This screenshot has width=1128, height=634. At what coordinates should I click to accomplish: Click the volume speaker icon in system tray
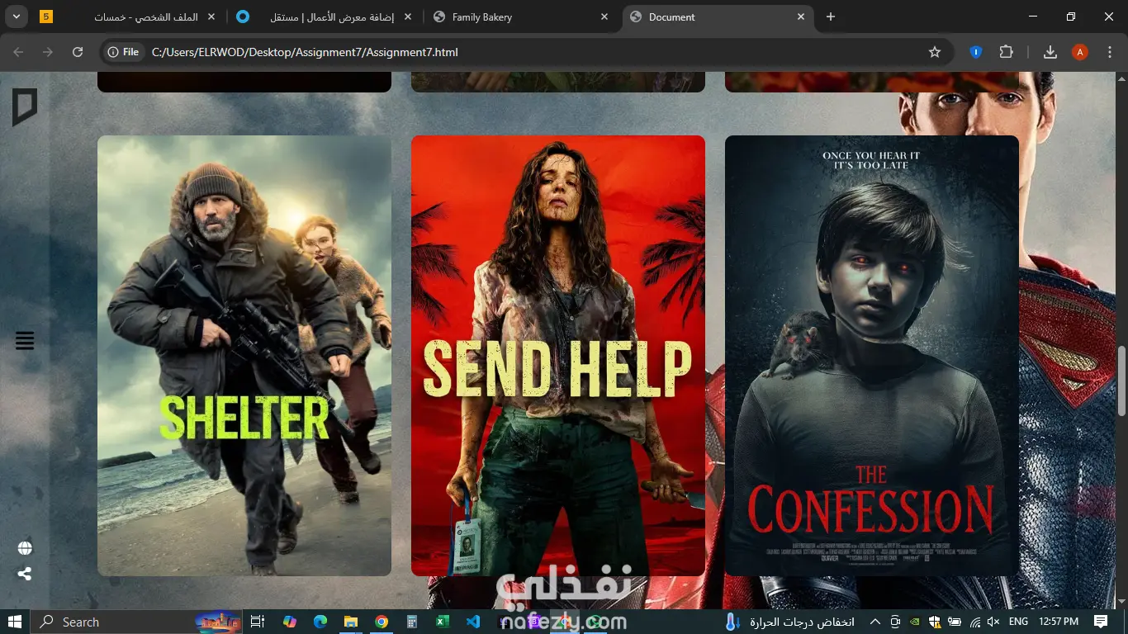click(993, 622)
